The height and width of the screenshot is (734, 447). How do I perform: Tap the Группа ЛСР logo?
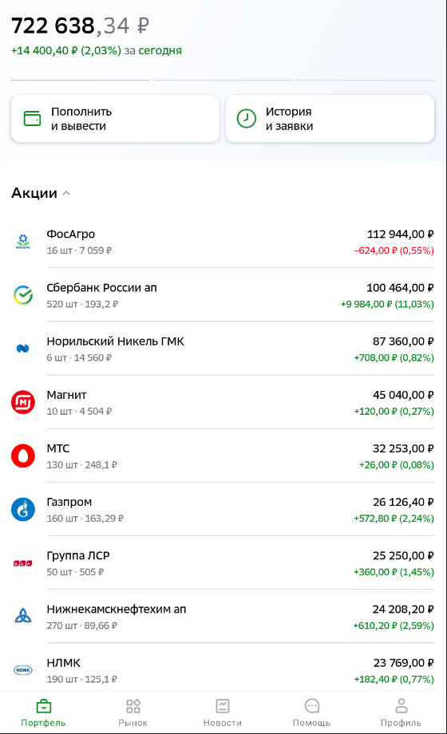[x=23, y=563]
